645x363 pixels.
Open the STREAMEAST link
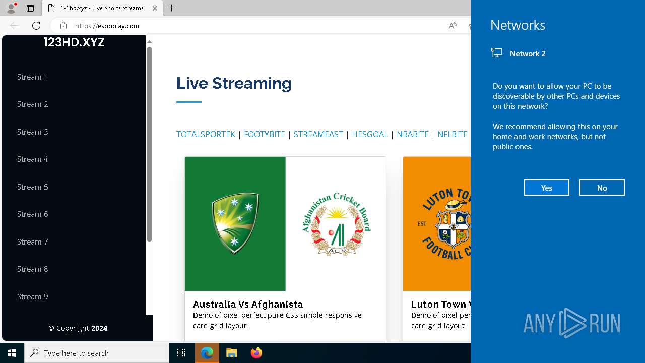[x=318, y=134]
